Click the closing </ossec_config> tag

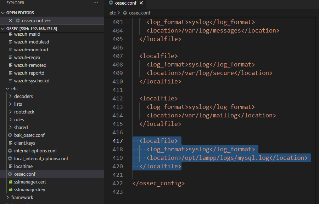coord(158,183)
